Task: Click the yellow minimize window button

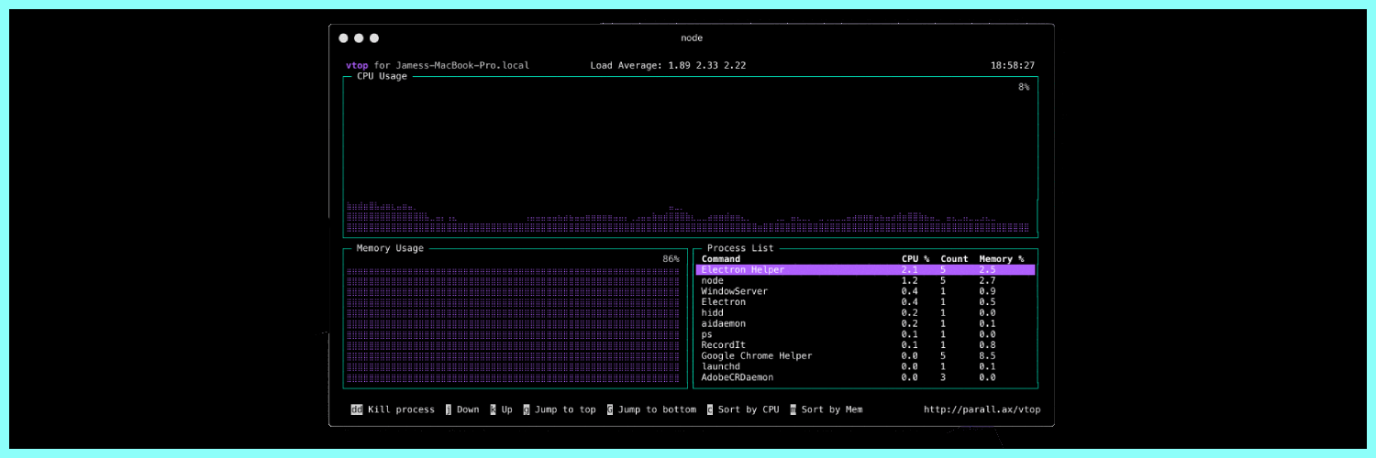Action: pos(359,38)
